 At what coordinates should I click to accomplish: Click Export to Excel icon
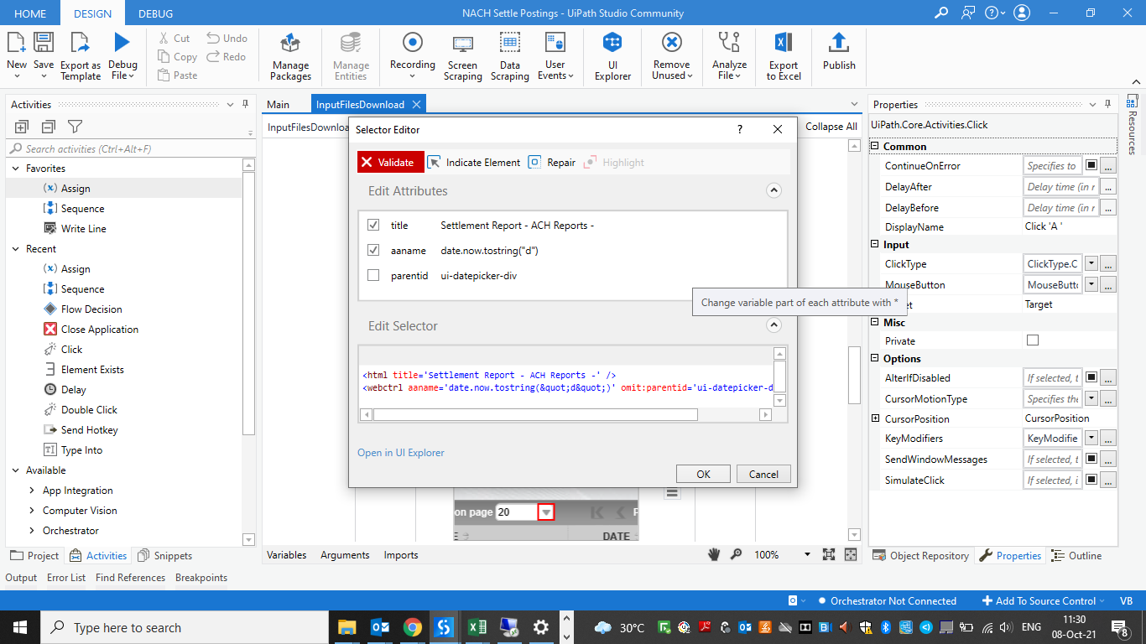(x=783, y=56)
